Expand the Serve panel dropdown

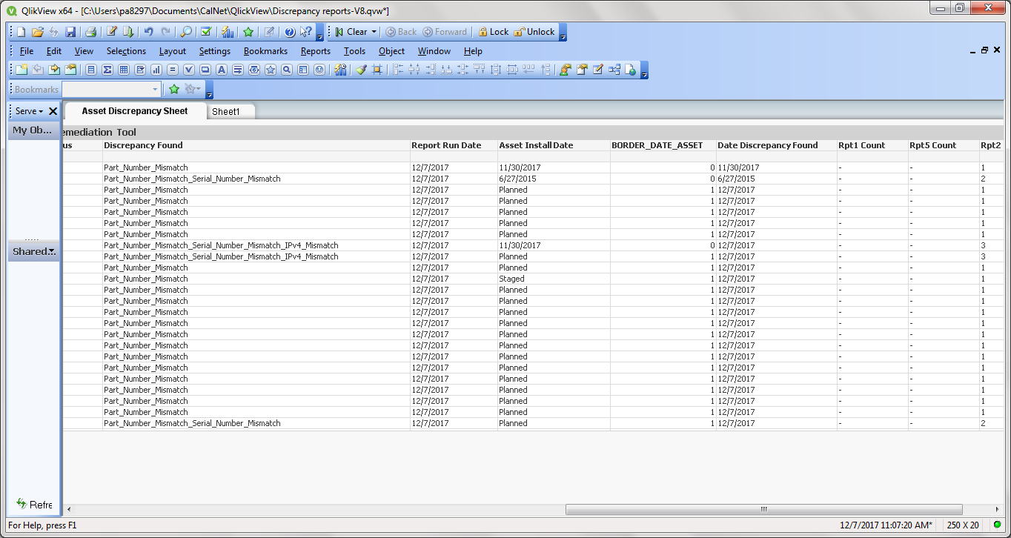(41, 111)
